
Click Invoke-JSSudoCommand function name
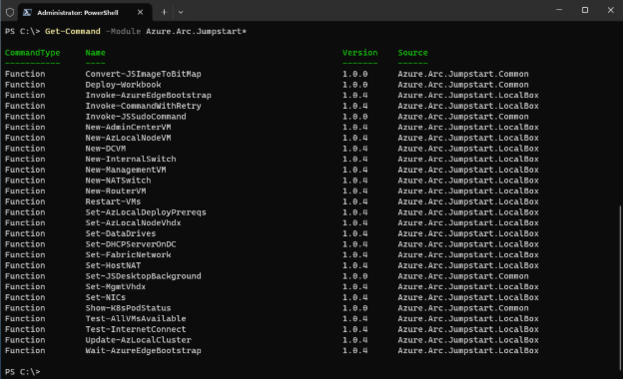pos(136,117)
